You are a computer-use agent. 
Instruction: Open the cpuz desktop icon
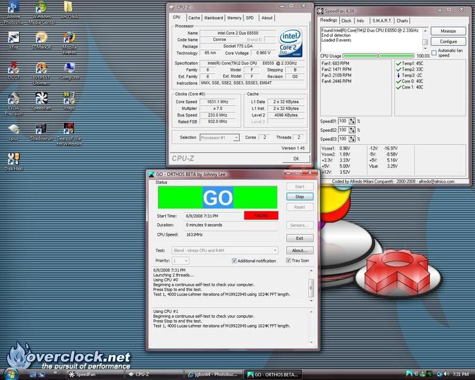pos(14,132)
